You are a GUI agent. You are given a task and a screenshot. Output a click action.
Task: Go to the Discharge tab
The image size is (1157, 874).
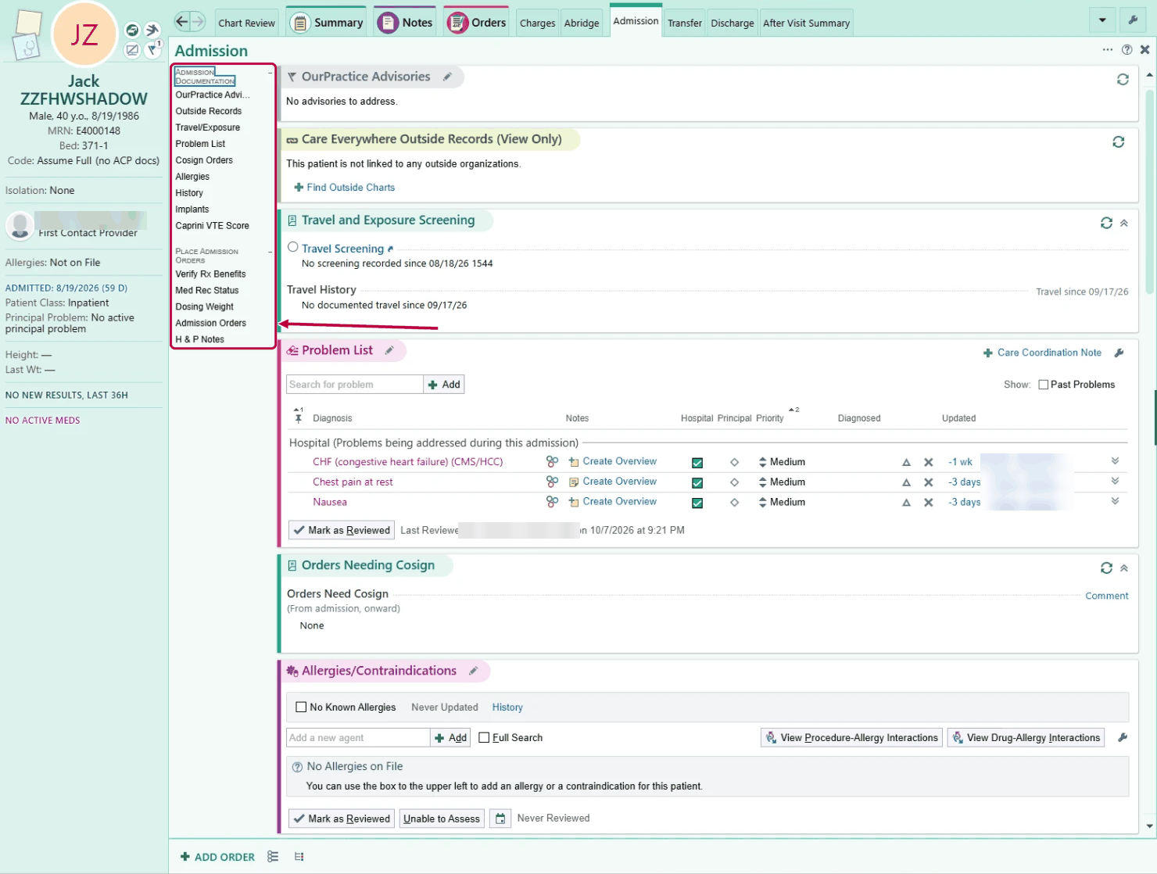click(733, 23)
